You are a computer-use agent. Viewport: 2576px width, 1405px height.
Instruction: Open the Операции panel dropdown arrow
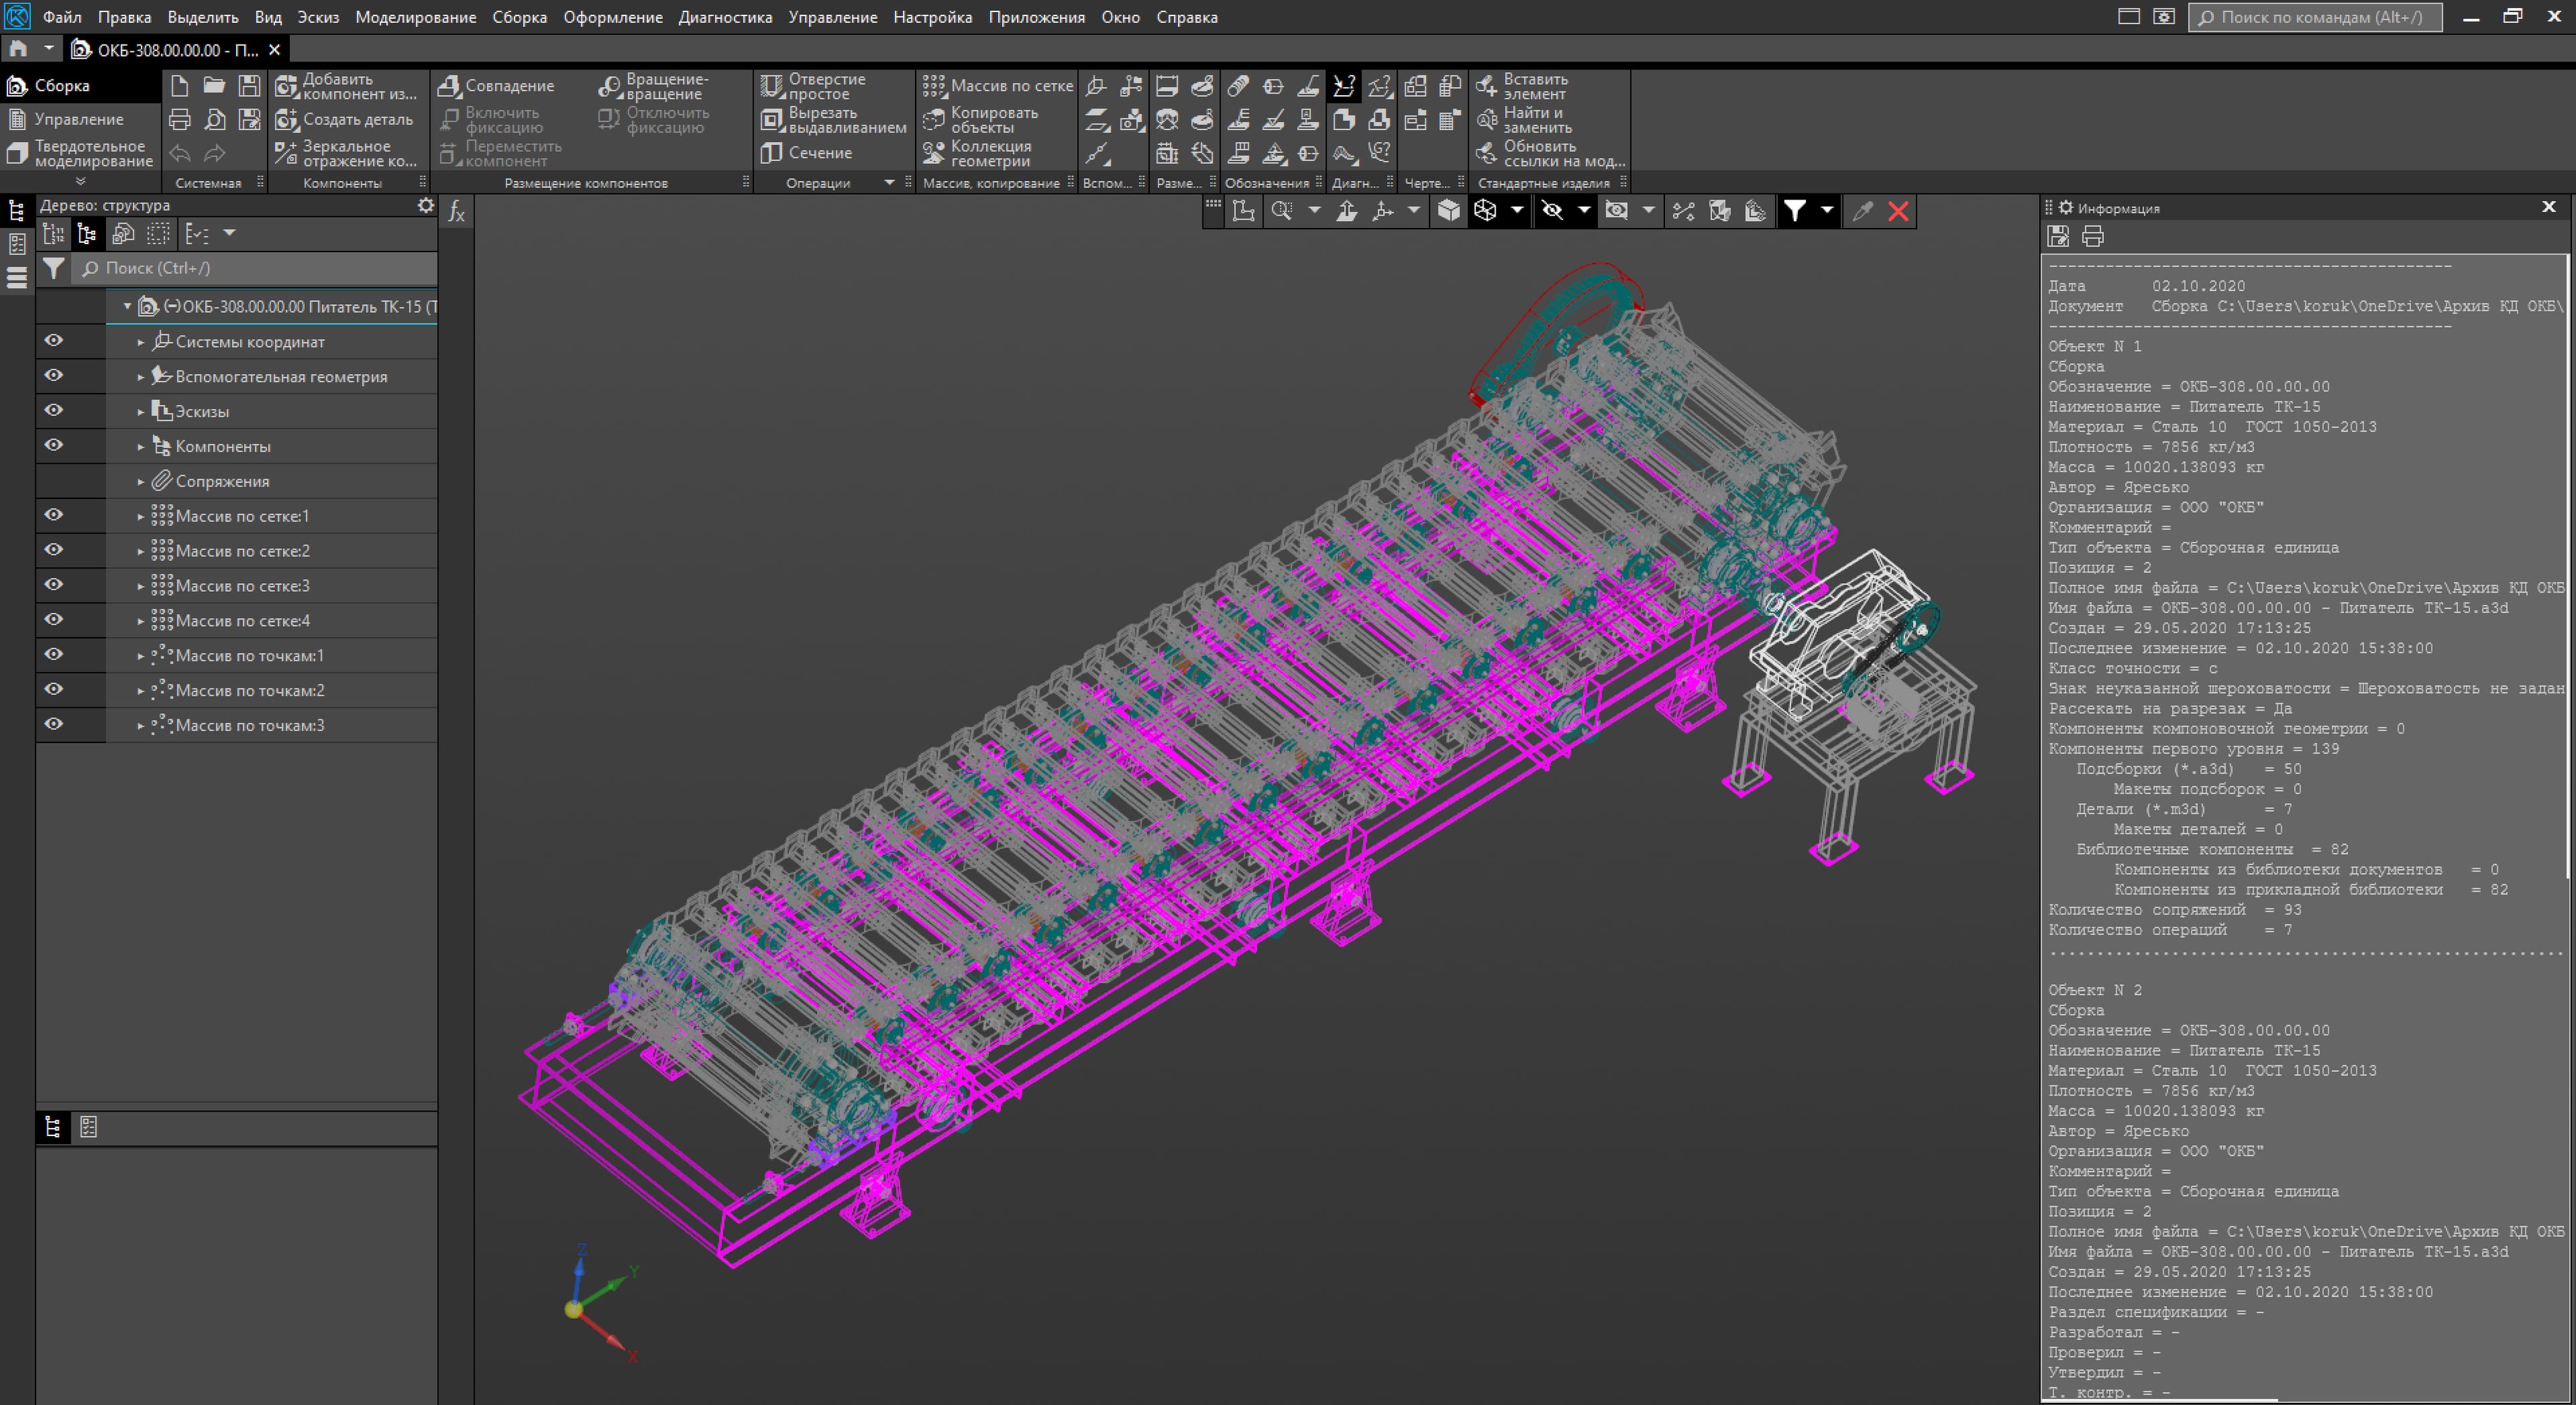pos(889,183)
